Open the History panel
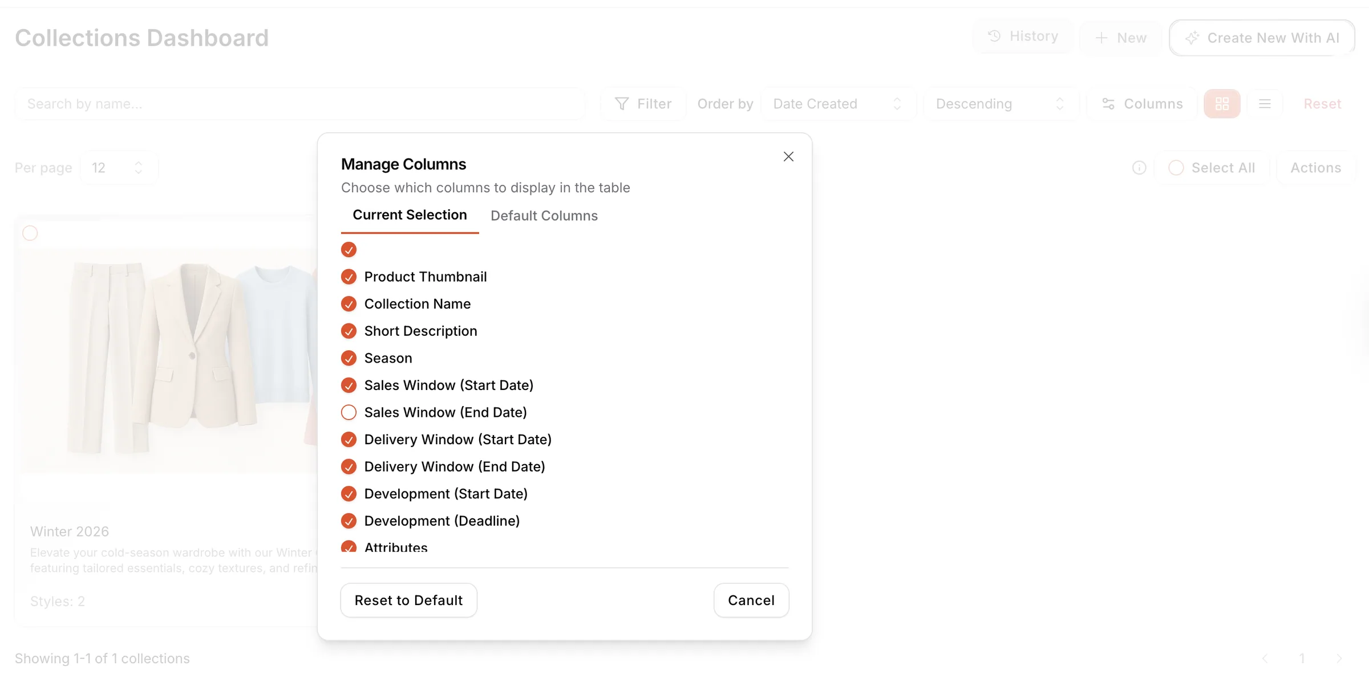The image size is (1369, 686). click(x=1022, y=36)
